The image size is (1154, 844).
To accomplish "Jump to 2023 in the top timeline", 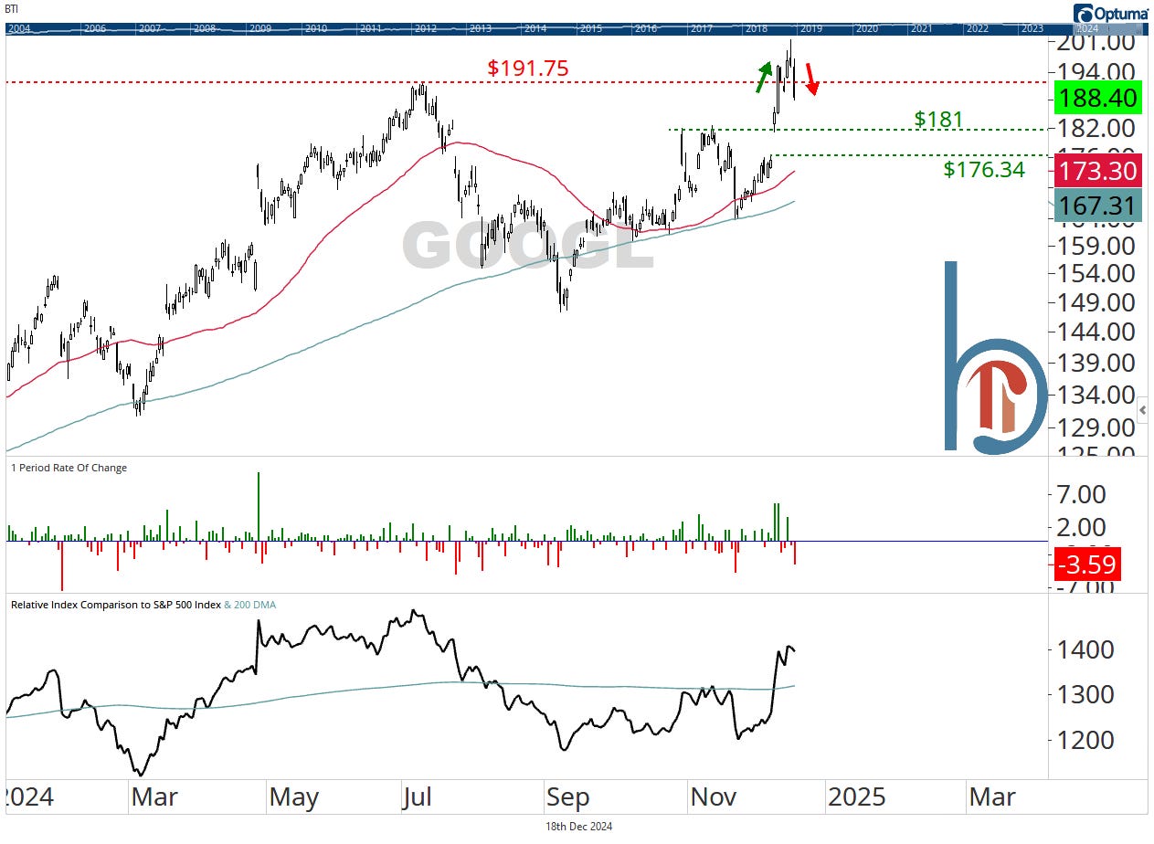I will [1032, 29].
